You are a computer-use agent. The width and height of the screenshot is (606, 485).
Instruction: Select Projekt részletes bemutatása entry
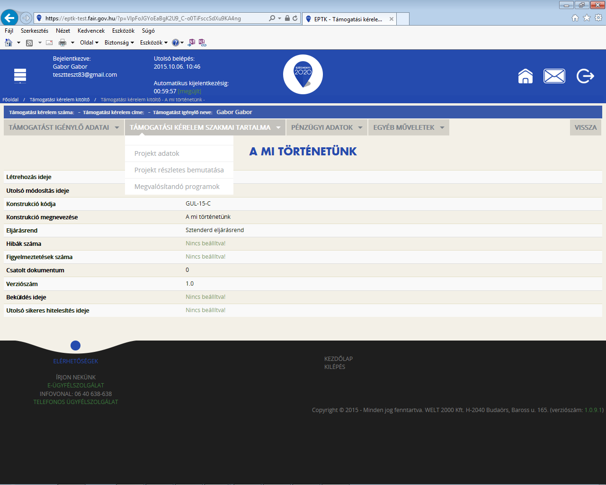pos(179,170)
